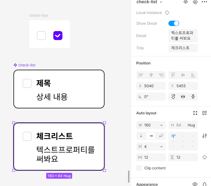Screen dimensions: 211x186
Task: Click the Appearance blend mode drop icon
Action: point(205,184)
